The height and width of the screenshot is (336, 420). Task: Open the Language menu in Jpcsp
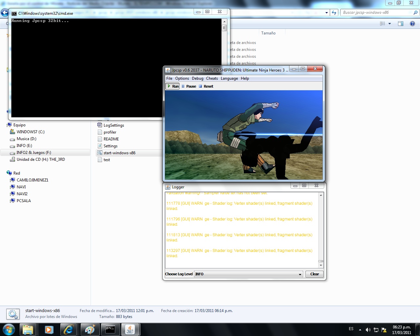pos(229,78)
